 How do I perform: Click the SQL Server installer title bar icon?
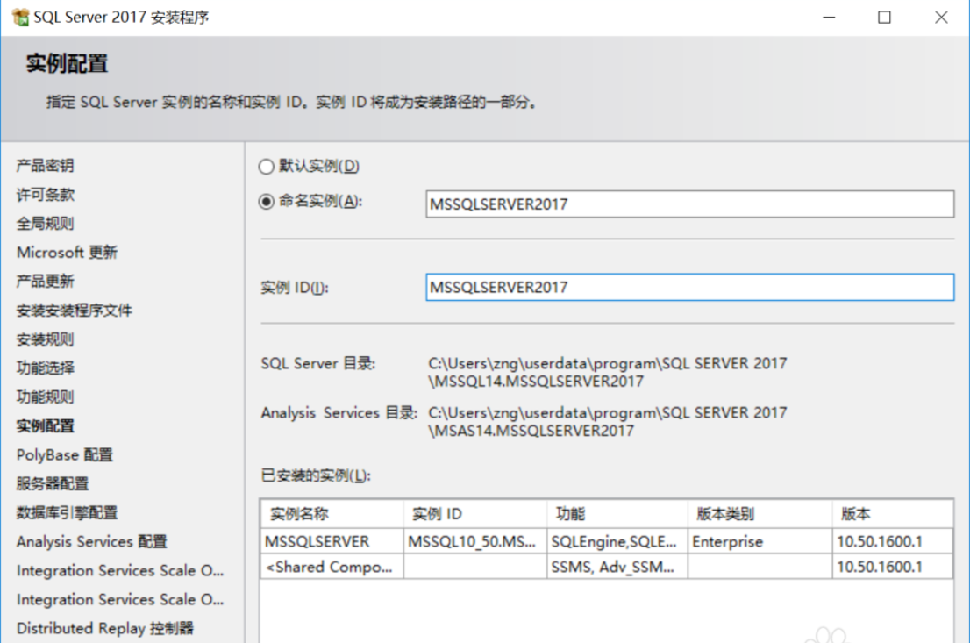coord(20,18)
